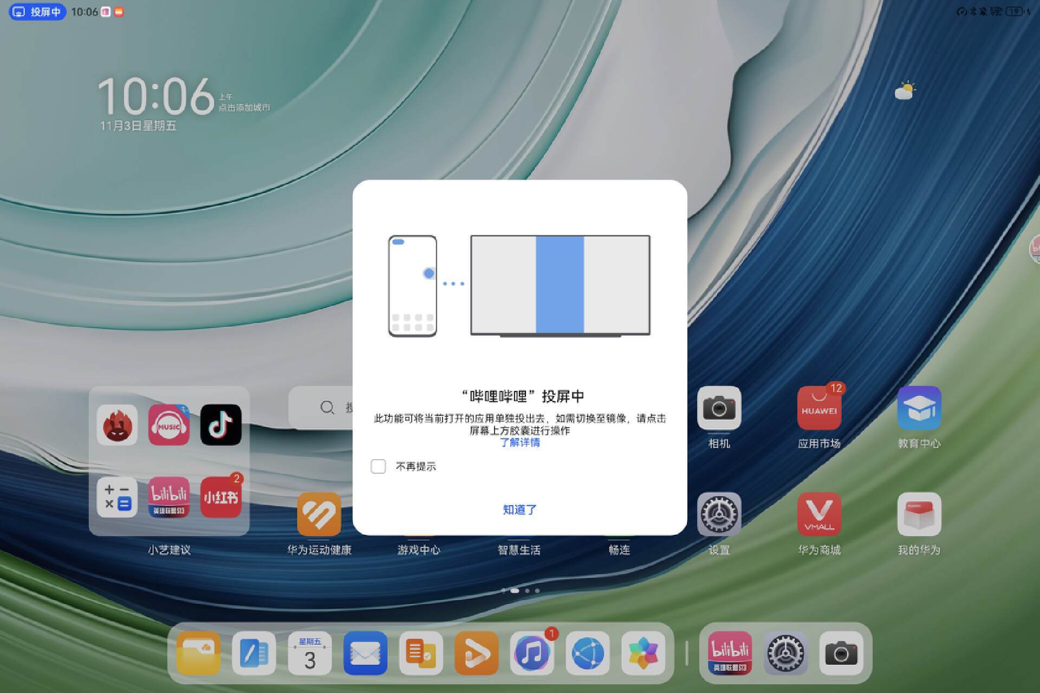The image size is (1040, 693).
Task: Tap the 投屏中 casting status capsule
Action: (x=37, y=12)
